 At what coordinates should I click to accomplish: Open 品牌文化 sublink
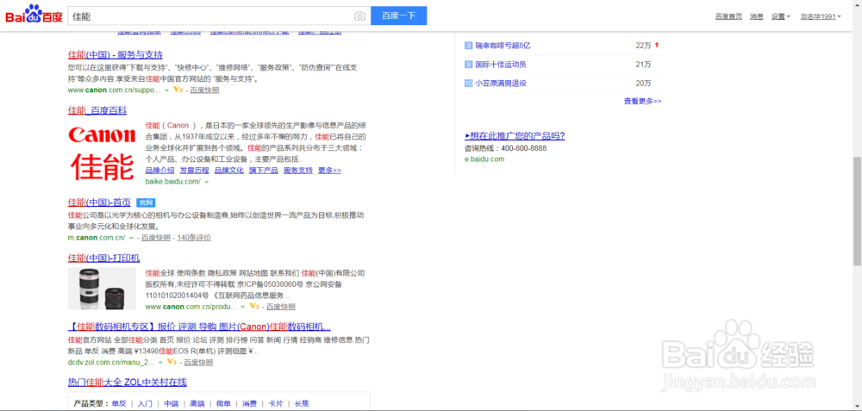point(228,171)
